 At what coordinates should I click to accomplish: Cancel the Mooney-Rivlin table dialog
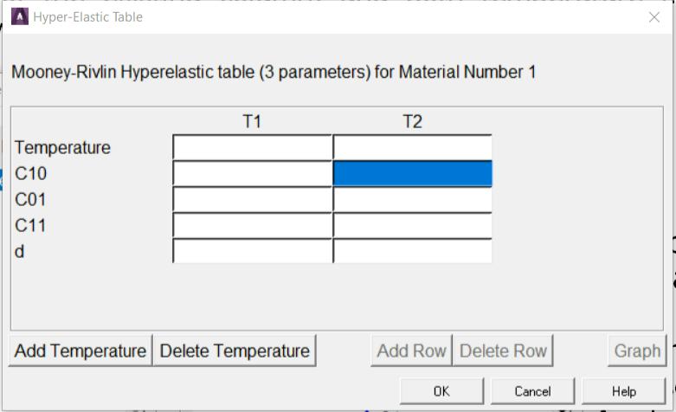(x=532, y=391)
